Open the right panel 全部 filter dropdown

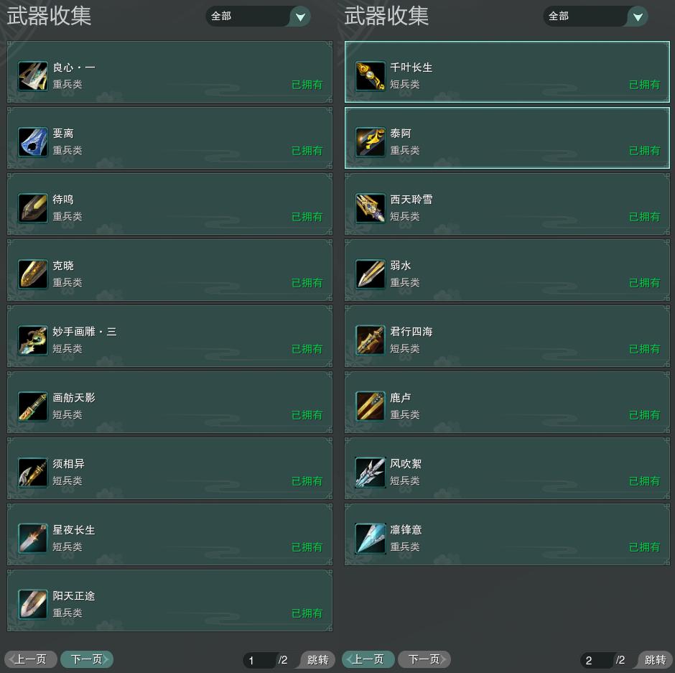click(x=595, y=17)
